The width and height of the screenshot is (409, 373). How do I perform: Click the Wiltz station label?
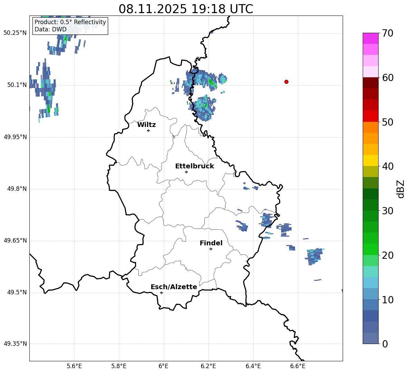tap(146, 125)
